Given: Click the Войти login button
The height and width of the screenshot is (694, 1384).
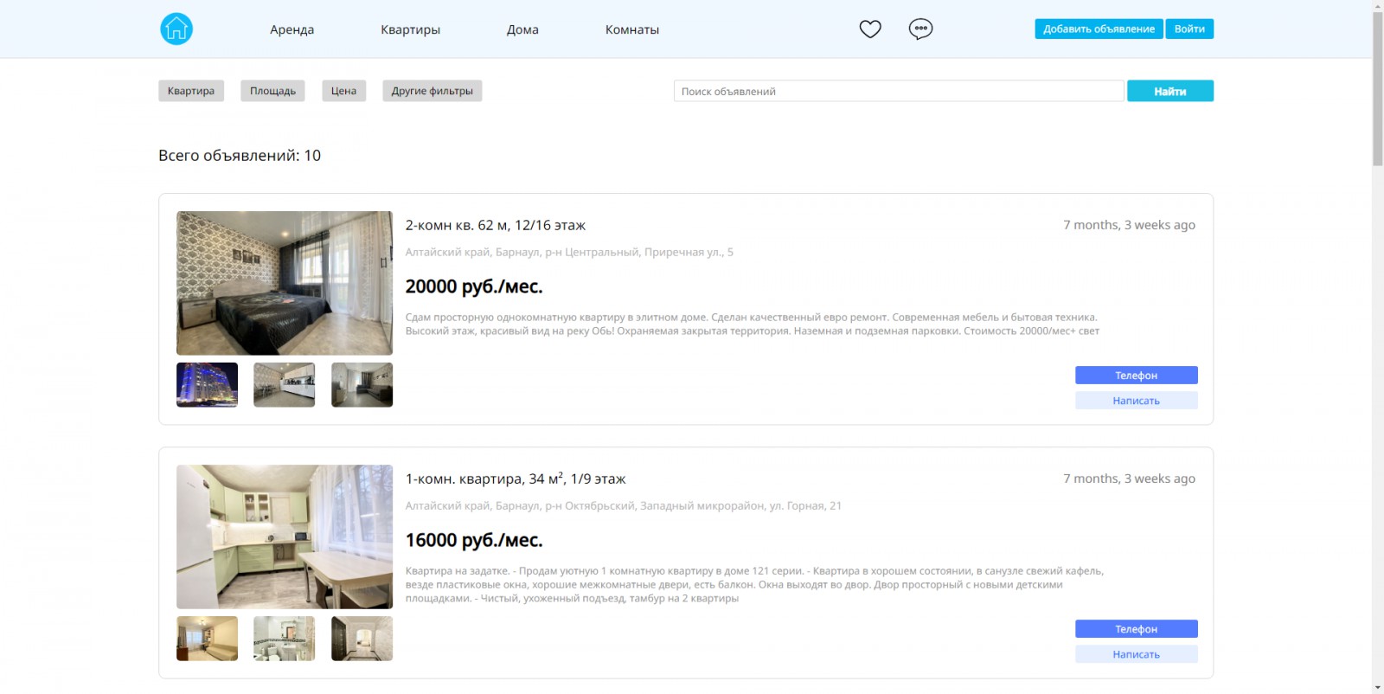Looking at the screenshot, I should (x=1189, y=29).
